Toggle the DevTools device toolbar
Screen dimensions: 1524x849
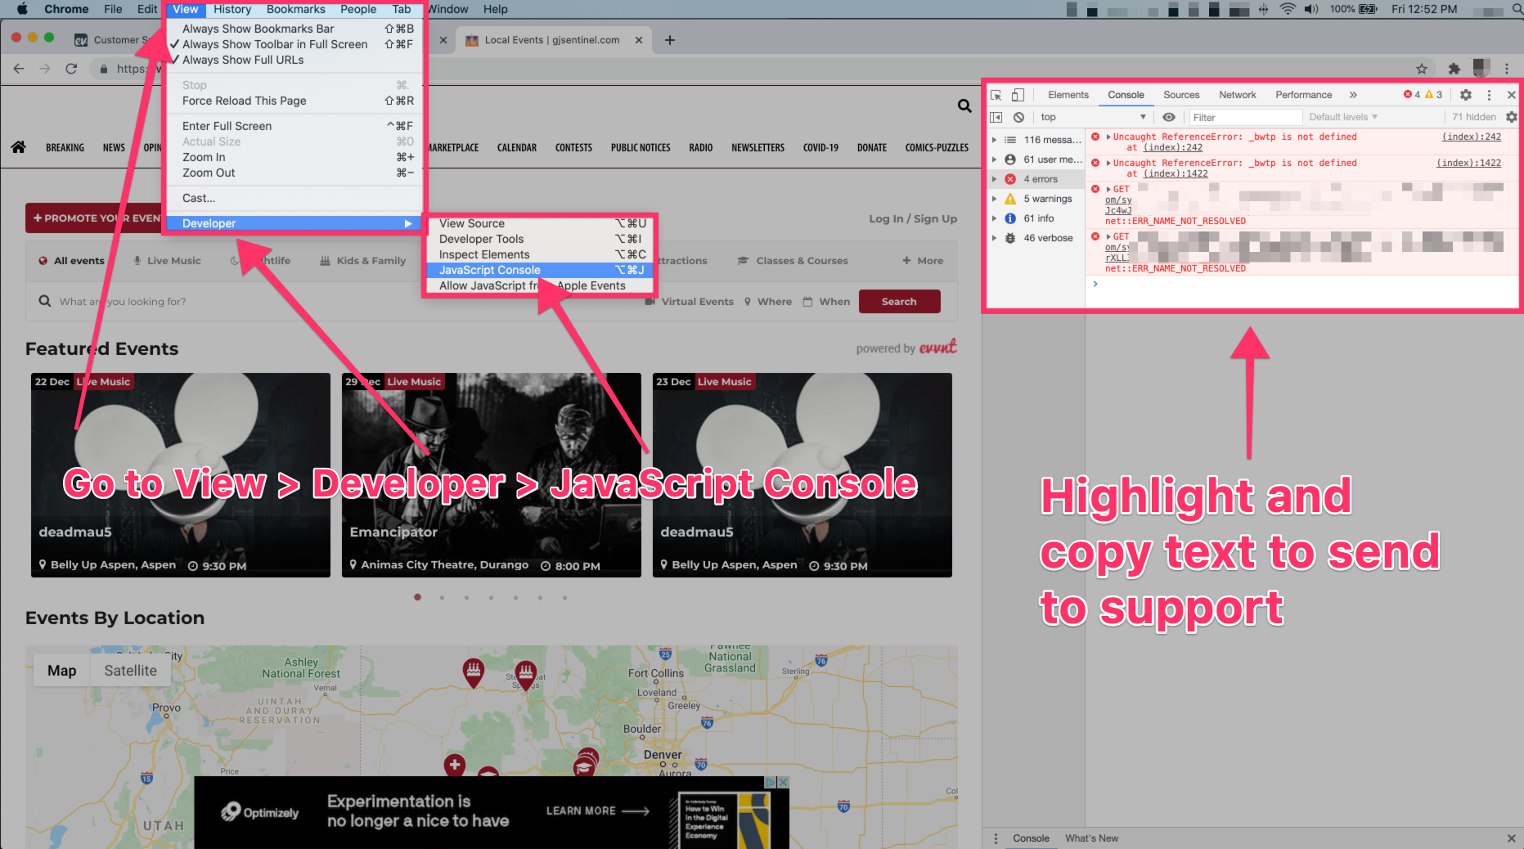[x=1018, y=95]
